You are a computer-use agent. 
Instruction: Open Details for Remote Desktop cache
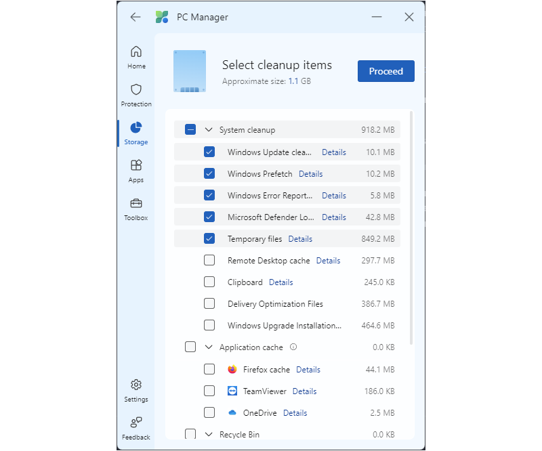[329, 261]
